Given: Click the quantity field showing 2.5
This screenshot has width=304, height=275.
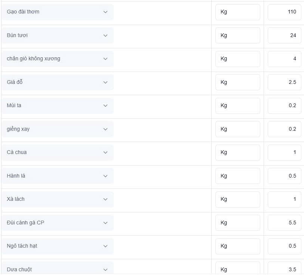Looking at the screenshot, I should click(284, 82).
